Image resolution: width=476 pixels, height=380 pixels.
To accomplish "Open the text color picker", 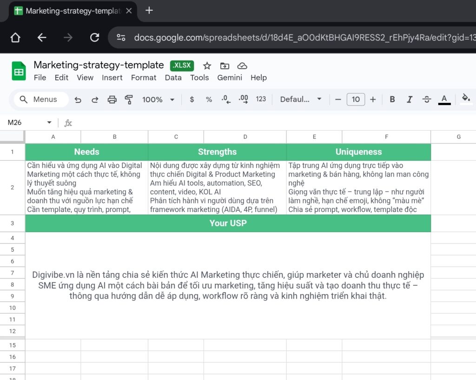I will pyautogui.click(x=444, y=99).
